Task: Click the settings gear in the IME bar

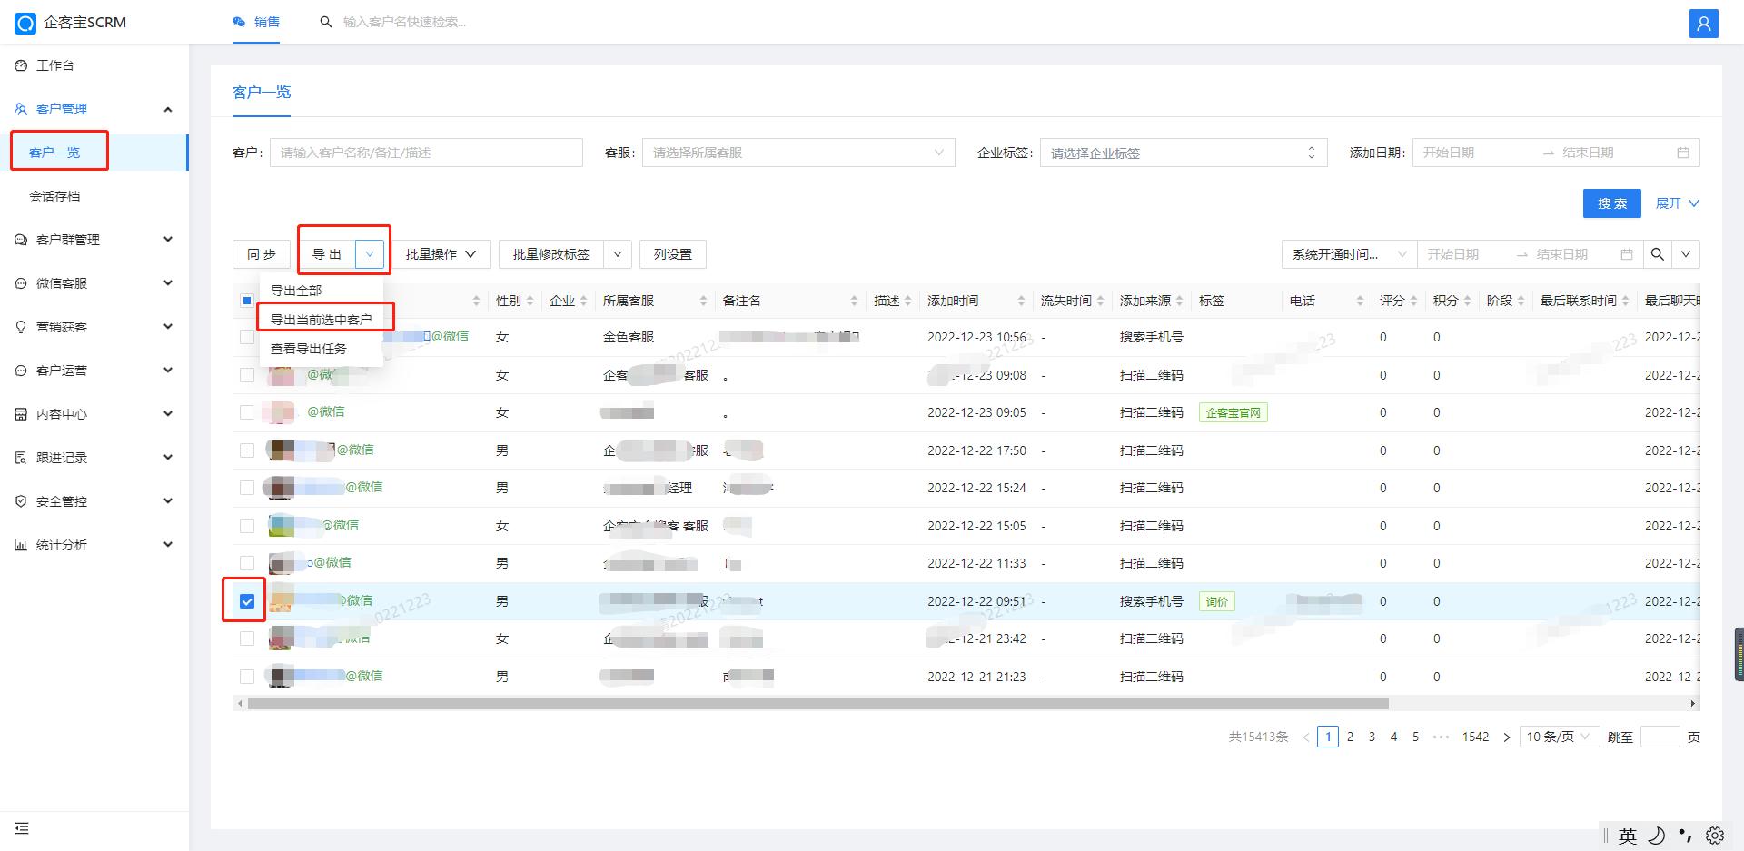Action: coord(1715,836)
